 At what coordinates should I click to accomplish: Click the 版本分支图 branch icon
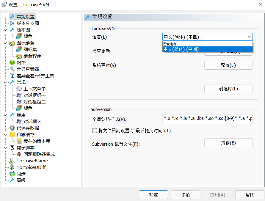(x=12, y=23)
